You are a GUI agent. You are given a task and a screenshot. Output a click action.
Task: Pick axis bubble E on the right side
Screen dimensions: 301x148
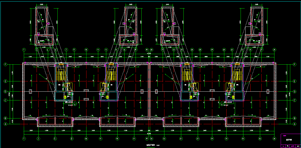(x=294, y=81)
